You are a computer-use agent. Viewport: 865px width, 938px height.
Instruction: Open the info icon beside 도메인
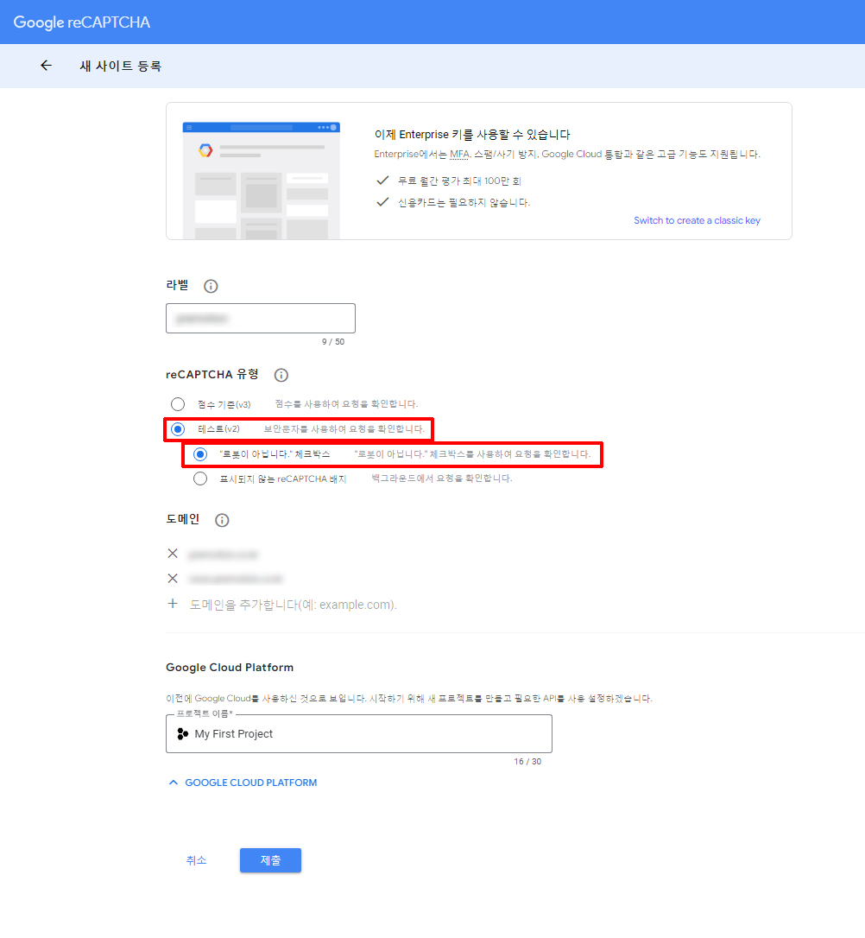click(x=222, y=520)
